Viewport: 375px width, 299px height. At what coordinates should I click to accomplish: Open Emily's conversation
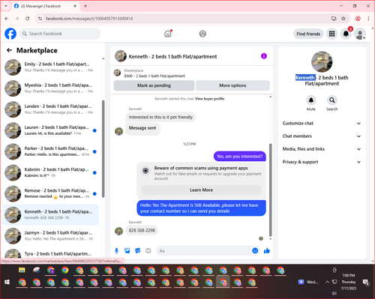(51, 67)
